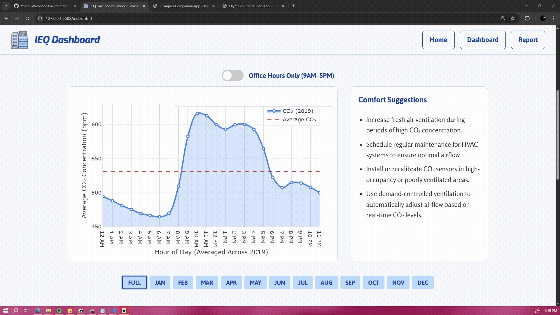Click the FULL year filter button
The image size is (560, 315).
click(x=134, y=282)
